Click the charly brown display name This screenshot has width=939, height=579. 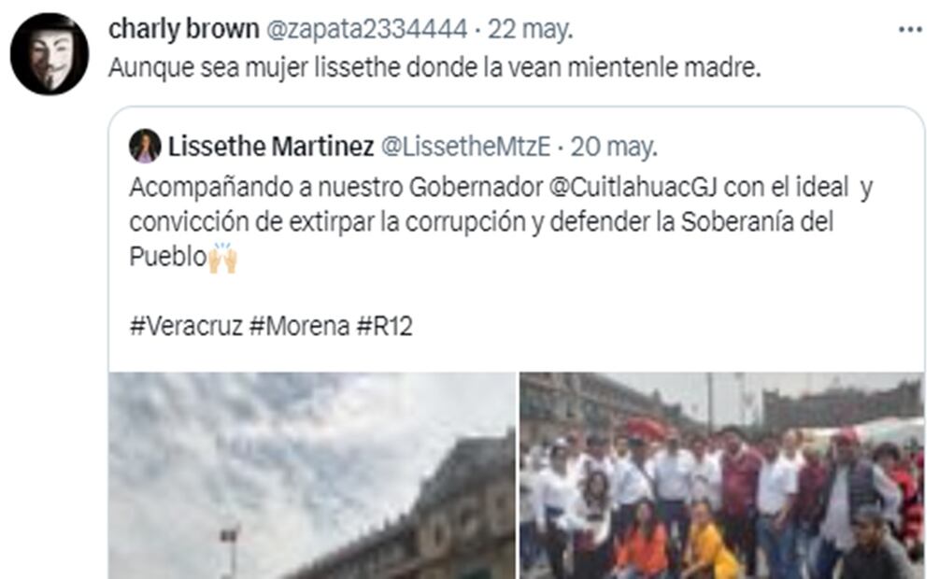pyautogui.click(x=183, y=29)
